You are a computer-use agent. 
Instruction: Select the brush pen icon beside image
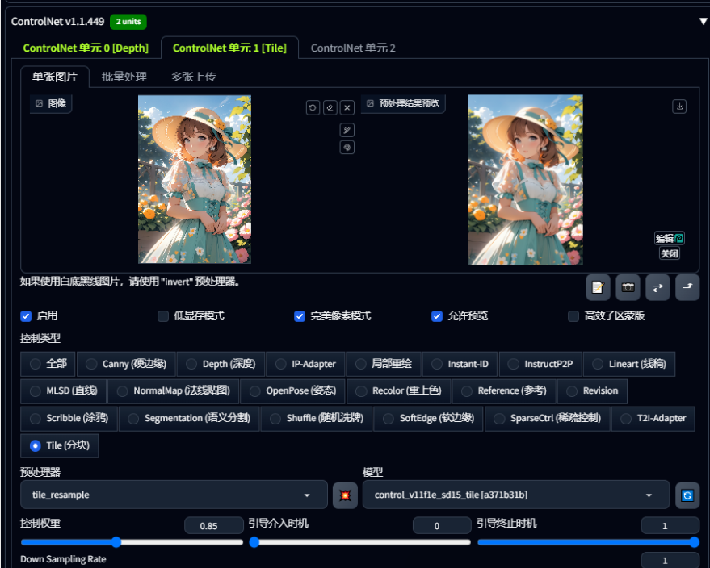click(x=347, y=130)
